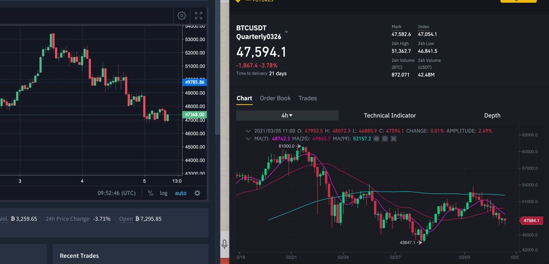Collapse the OHLC info row chevron
The width and height of the screenshot is (549, 264).
click(248, 131)
